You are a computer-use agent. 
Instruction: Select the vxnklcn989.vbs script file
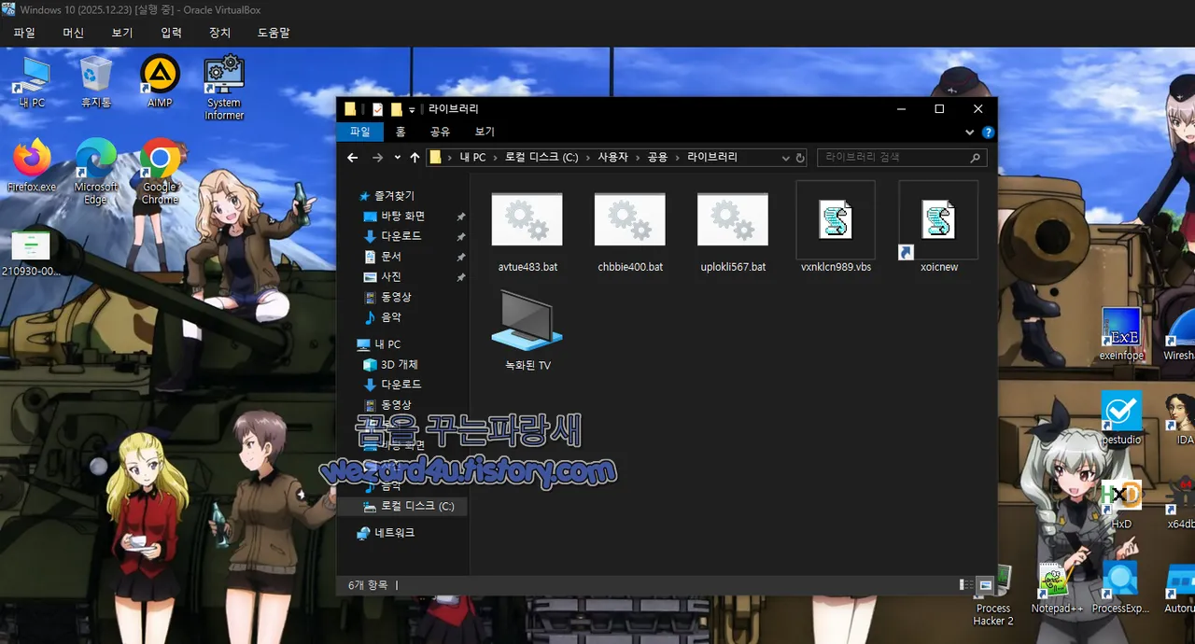click(x=836, y=230)
